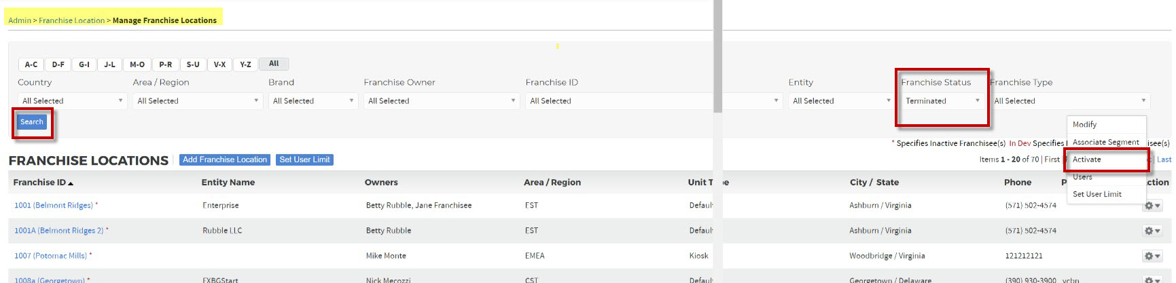Select Modify in the actions menu
1176x283 pixels.
[1084, 125]
